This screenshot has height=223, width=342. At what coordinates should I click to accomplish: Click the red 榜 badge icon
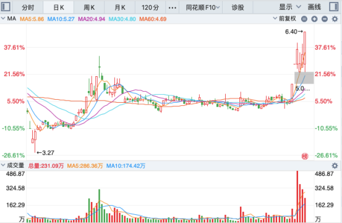[305, 156]
